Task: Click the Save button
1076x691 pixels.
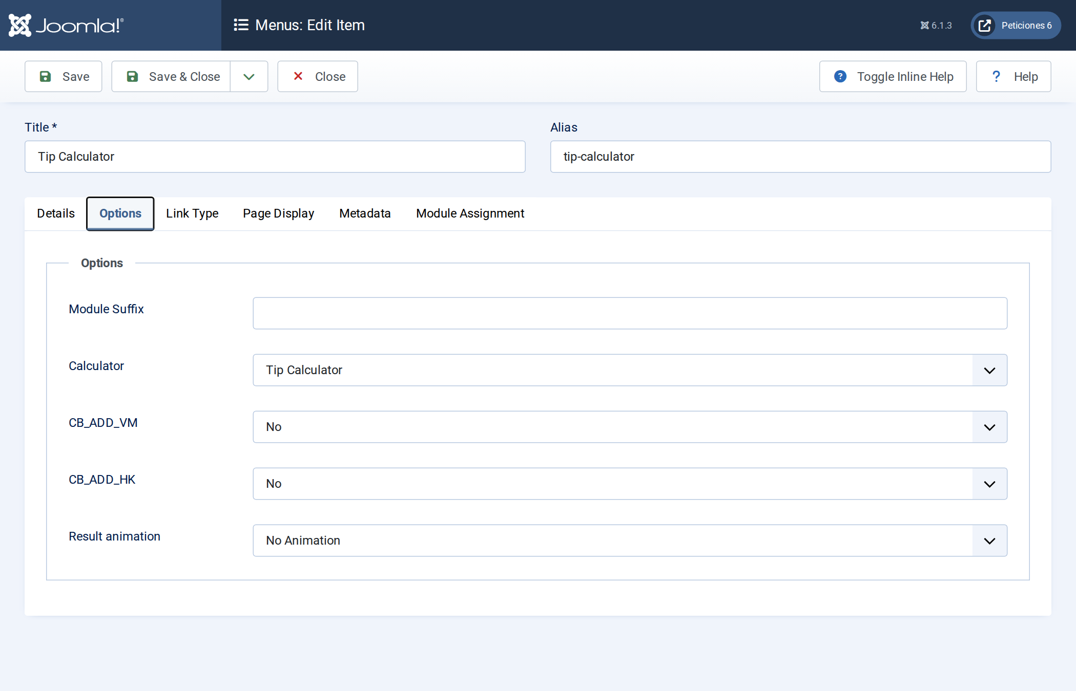Action: [64, 76]
